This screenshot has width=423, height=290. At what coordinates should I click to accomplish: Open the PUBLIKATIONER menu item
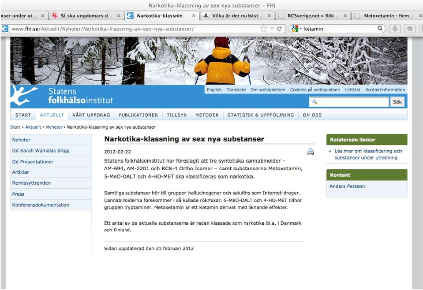pyautogui.click(x=139, y=115)
